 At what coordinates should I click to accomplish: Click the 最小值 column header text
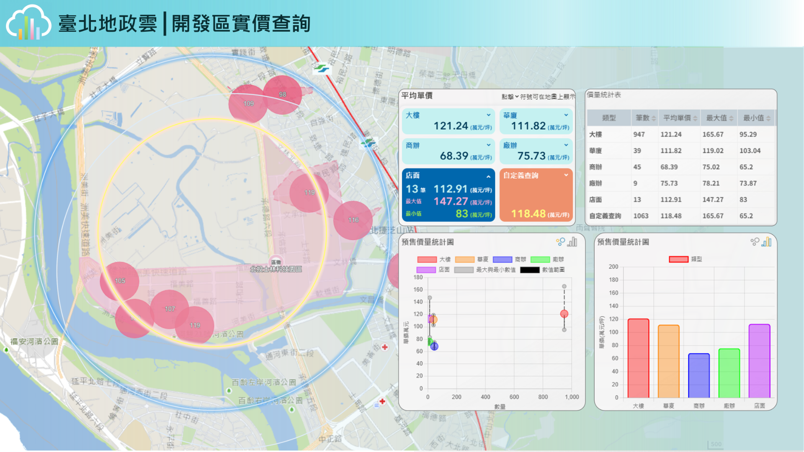pyautogui.click(x=753, y=118)
